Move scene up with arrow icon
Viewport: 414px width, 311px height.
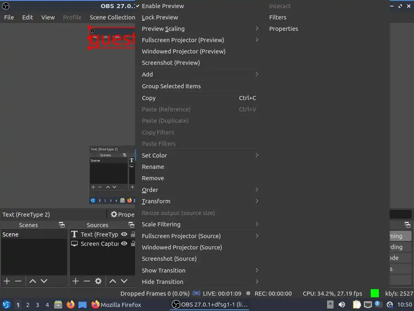click(x=33, y=281)
